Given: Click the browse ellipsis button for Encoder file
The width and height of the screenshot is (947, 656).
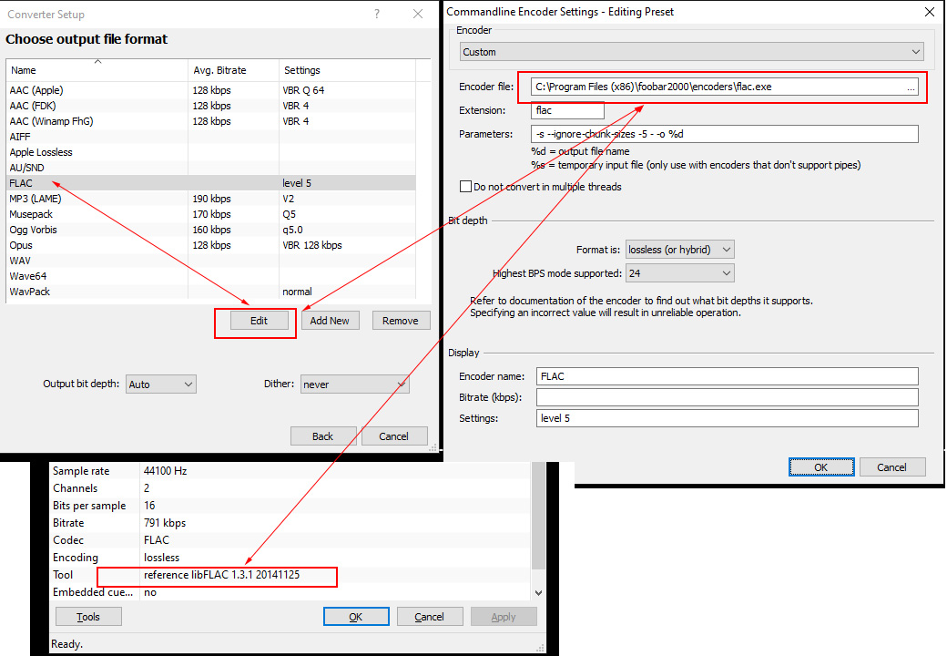Looking at the screenshot, I should [x=911, y=87].
